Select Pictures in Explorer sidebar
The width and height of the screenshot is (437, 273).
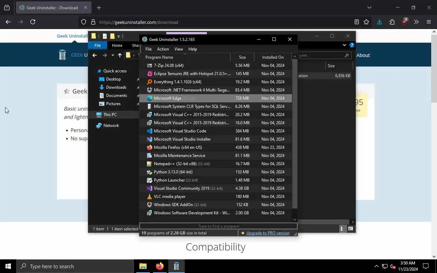pos(113,103)
